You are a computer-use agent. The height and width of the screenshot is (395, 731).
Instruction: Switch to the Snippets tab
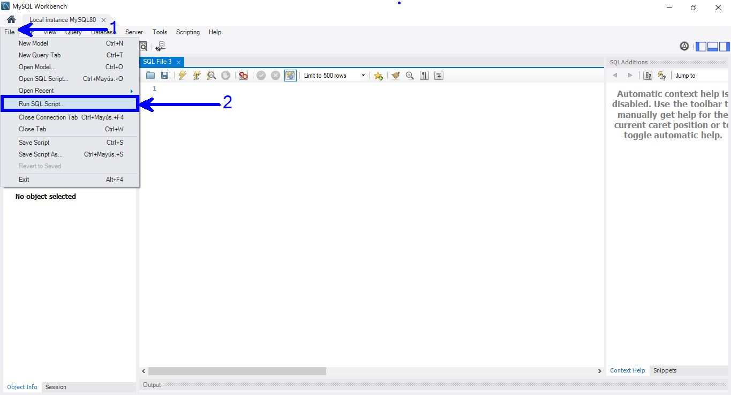665,370
